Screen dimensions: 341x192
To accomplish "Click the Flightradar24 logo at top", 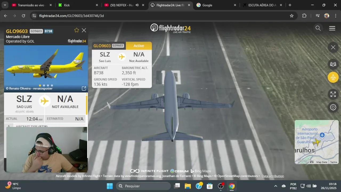I will (x=170, y=28).
